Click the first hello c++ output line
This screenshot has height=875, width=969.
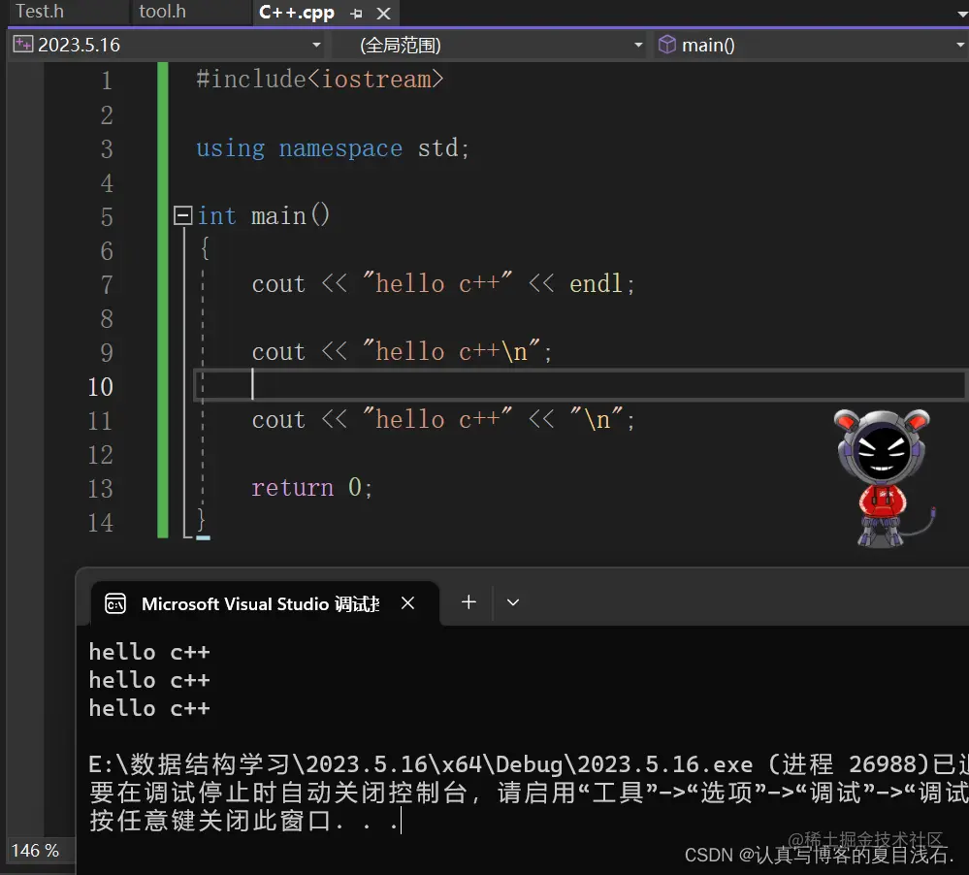pyautogui.click(x=149, y=652)
